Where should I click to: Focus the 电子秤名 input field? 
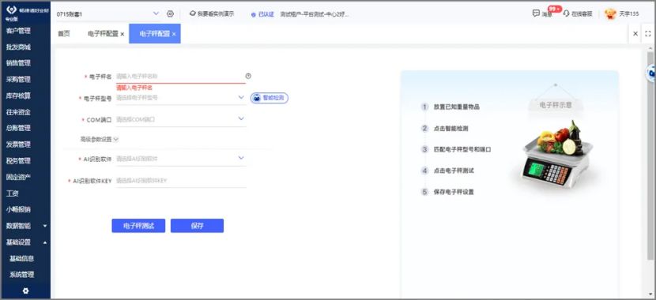(x=181, y=77)
